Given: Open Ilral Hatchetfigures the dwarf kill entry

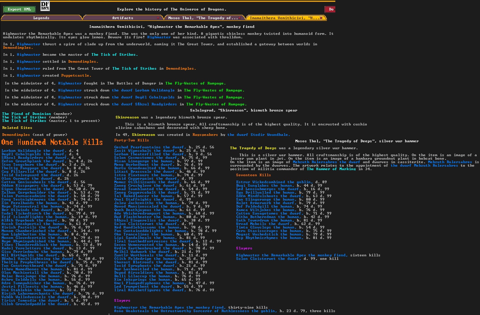Looking at the screenshot, I should (x=164, y=290).
